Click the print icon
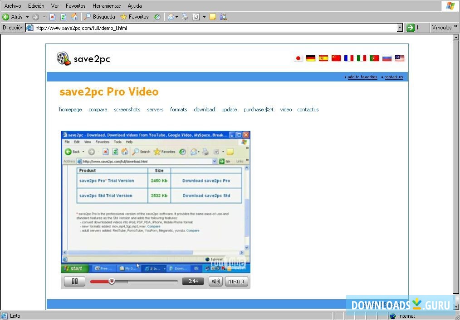460x320 pixels. point(185,17)
